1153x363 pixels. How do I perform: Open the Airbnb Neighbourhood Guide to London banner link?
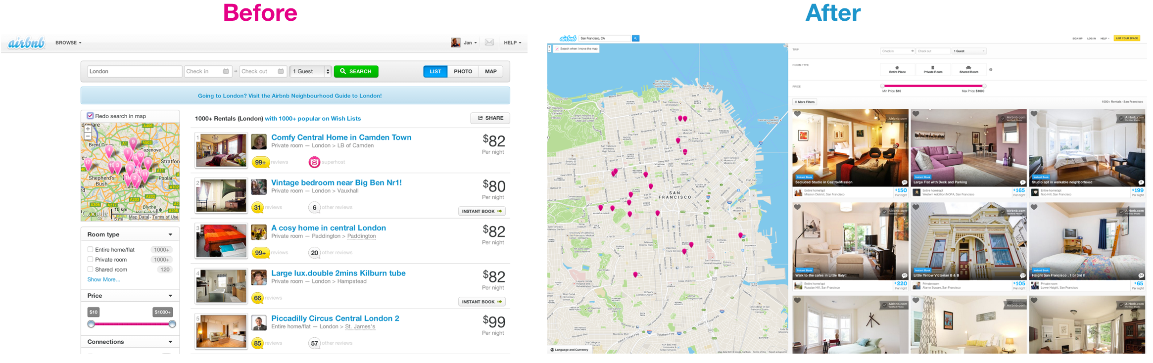(290, 96)
